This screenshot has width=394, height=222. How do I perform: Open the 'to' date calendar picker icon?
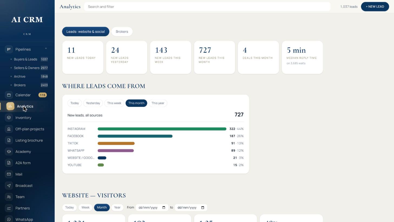[x=203, y=208]
